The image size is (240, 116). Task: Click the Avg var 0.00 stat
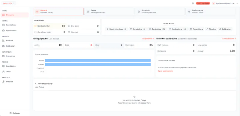216,51
